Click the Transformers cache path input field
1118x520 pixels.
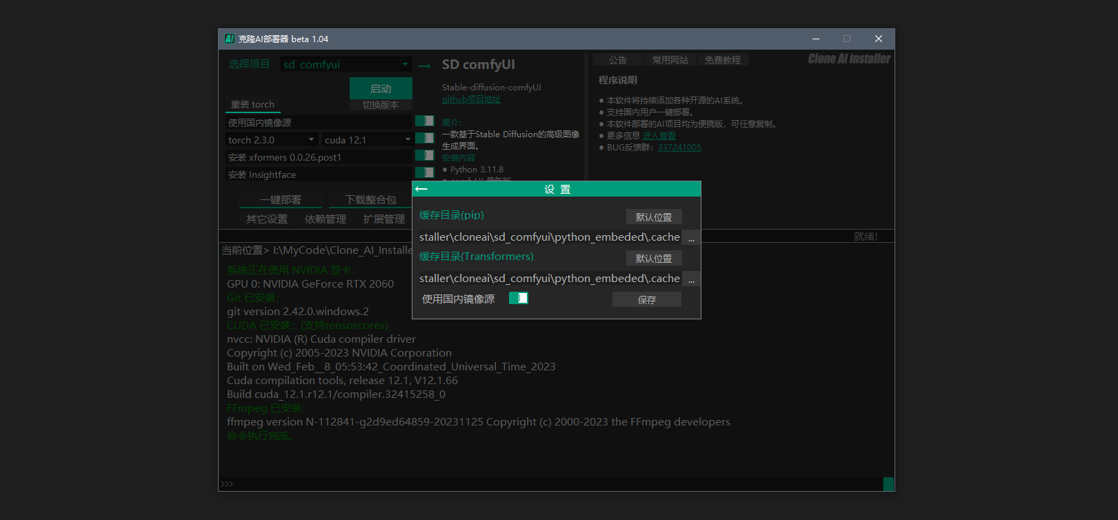pos(548,279)
